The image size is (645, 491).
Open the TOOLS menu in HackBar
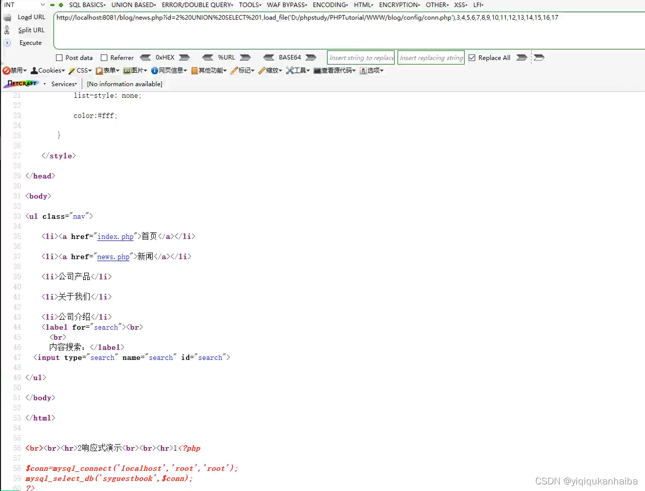(x=250, y=5)
